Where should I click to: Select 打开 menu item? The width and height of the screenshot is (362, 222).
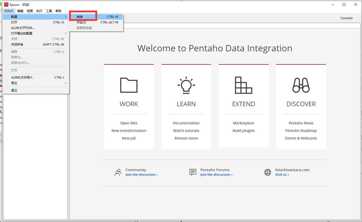[36, 22]
